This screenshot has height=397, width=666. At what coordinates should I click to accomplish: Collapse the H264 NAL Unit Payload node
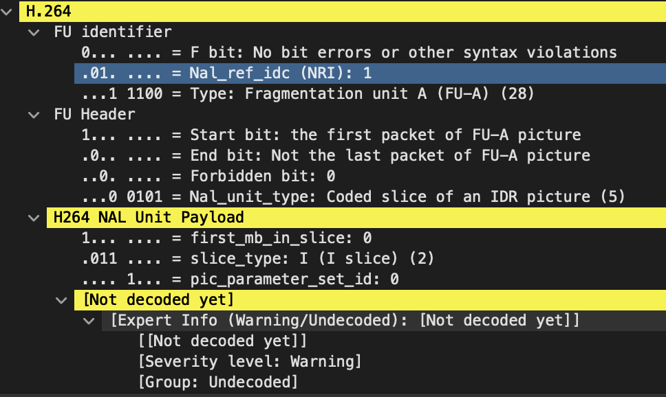(x=34, y=218)
